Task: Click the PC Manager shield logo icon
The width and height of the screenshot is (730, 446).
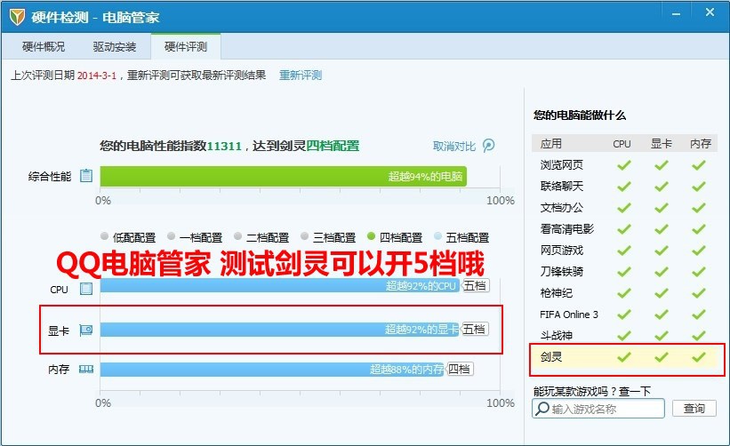Action: pos(17,17)
